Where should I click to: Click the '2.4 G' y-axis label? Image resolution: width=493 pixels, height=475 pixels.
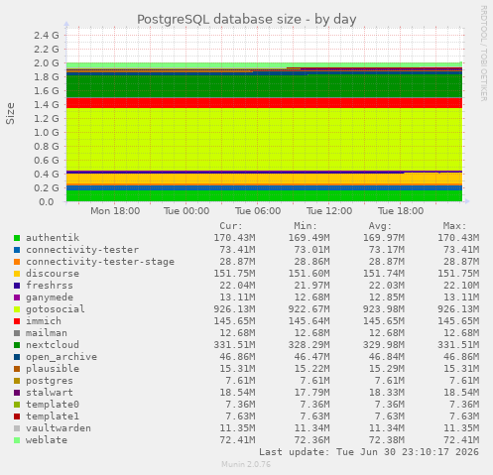pyautogui.click(x=47, y=35)
